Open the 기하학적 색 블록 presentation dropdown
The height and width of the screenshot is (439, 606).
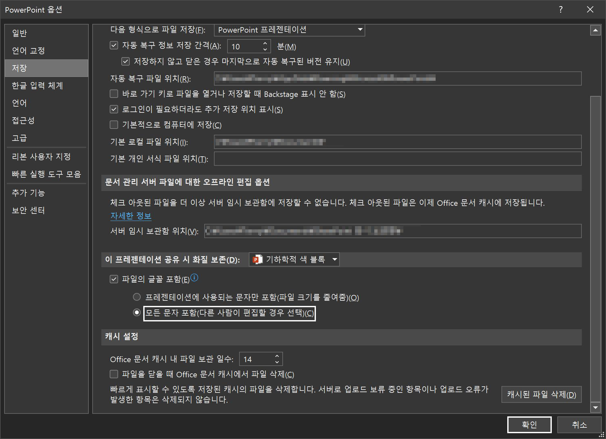pos(294,259)
